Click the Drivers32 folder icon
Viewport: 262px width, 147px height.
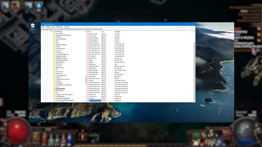[x=54, y=66]
